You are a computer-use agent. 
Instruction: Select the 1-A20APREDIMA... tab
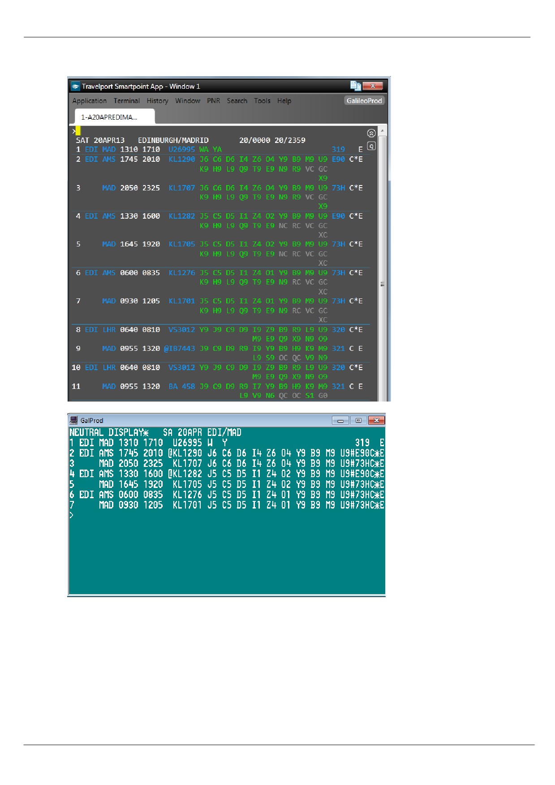coord(114,117)
